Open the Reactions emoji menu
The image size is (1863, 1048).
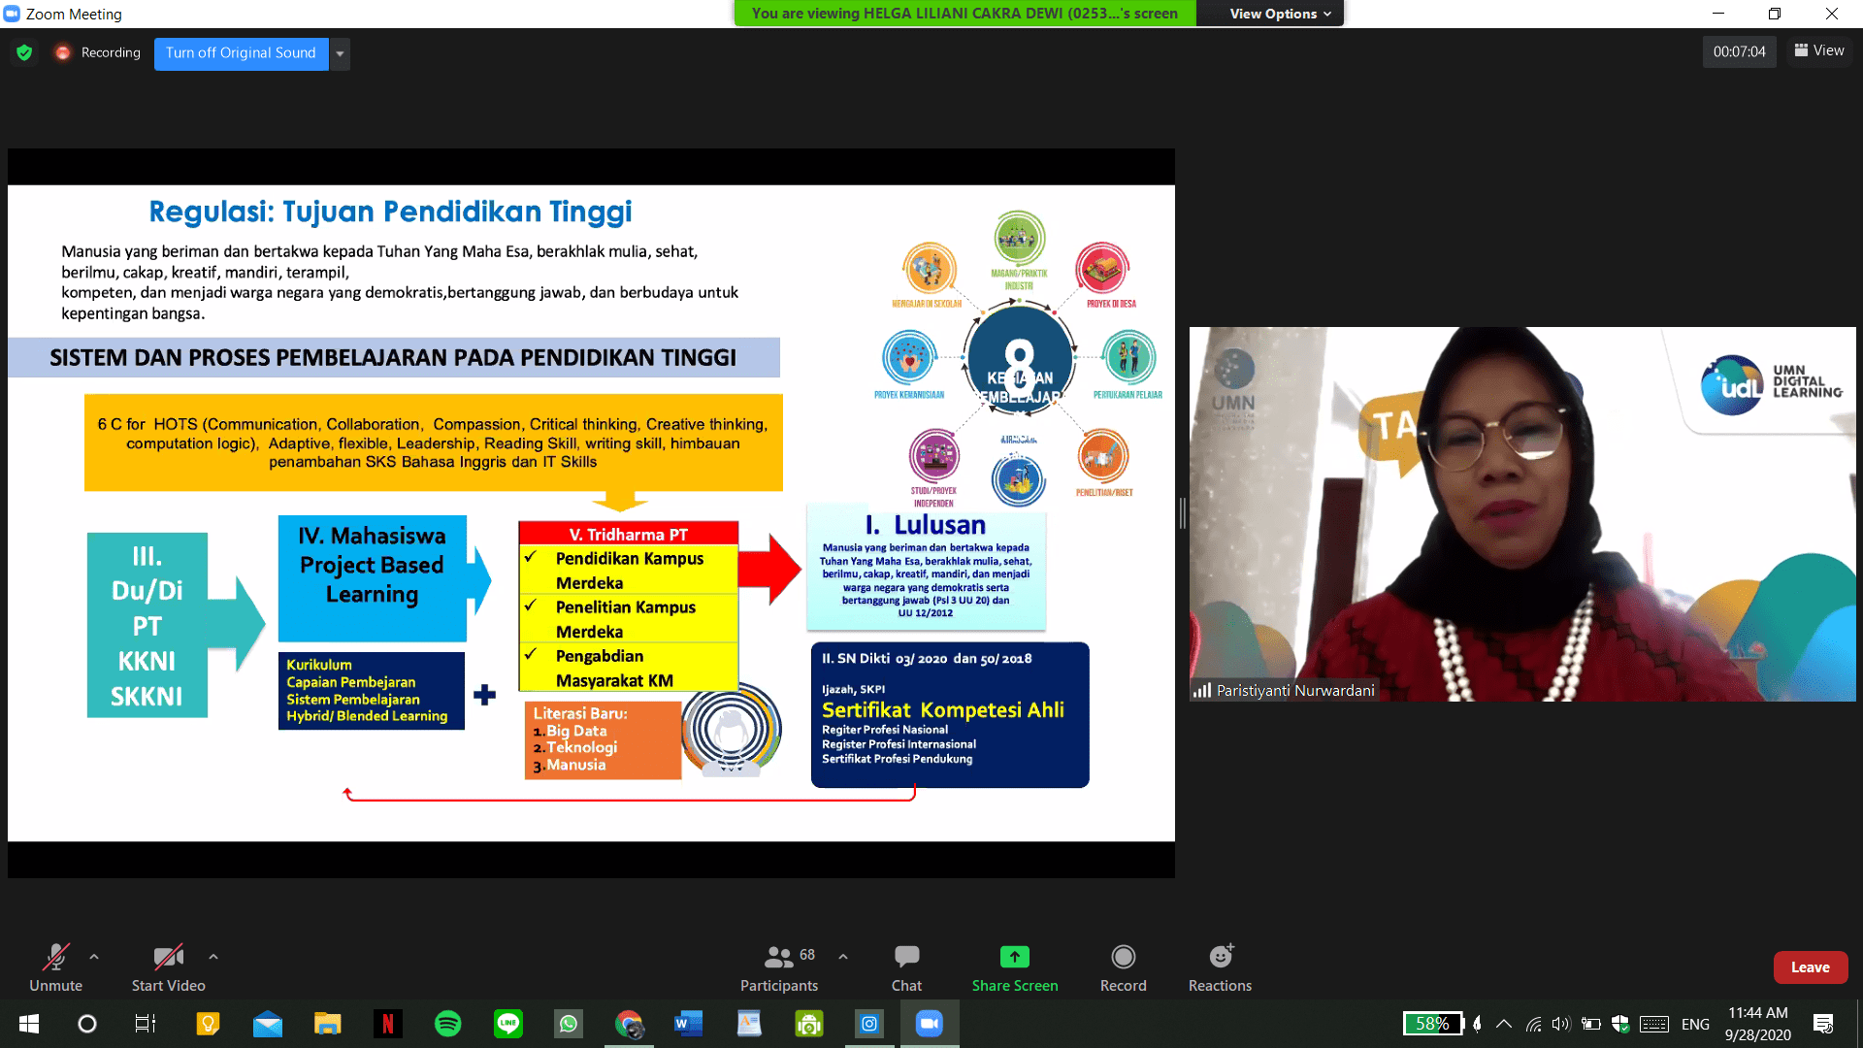click(x=1220, y=958)
